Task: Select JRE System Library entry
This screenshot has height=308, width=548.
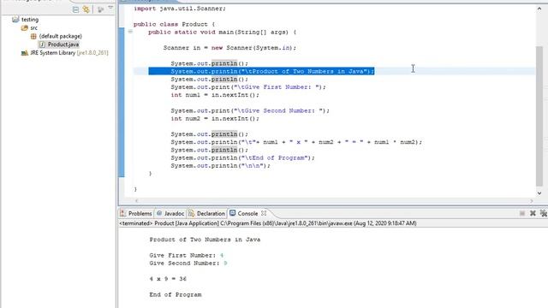Action: click(x=69, y=53)
